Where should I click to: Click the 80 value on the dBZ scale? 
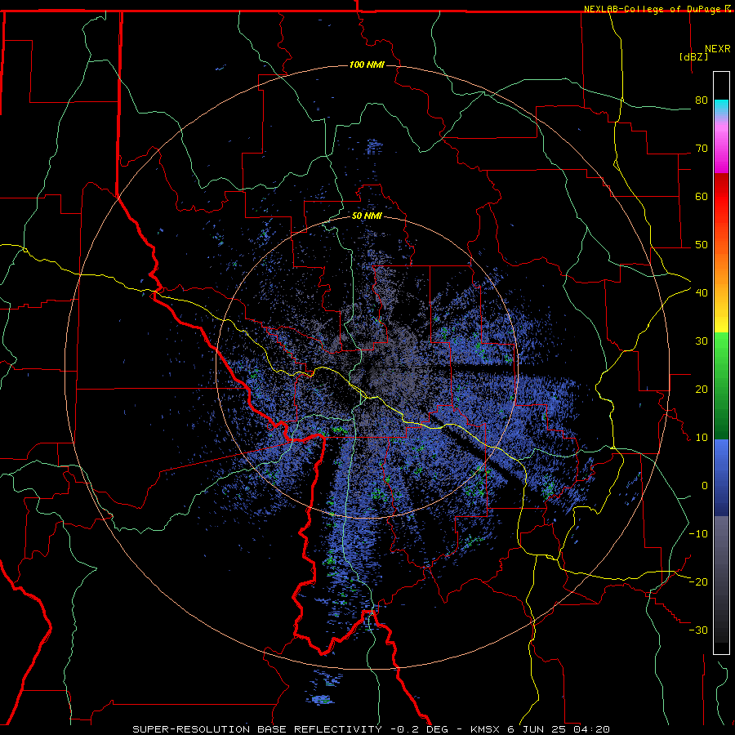click(x=702, y=100)
